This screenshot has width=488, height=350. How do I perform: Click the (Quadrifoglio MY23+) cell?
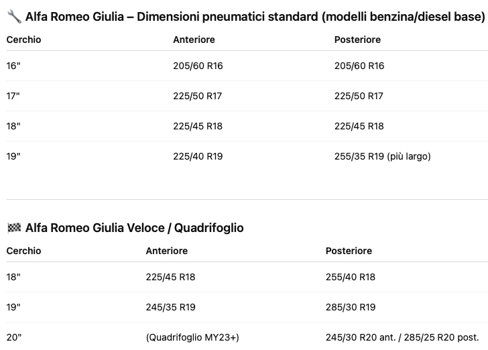click(192, 337)
